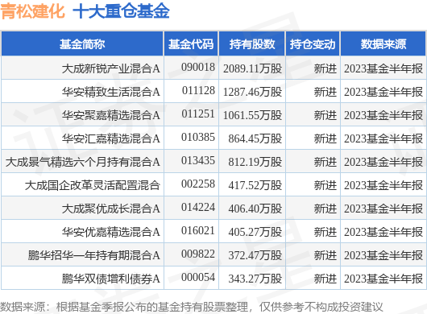The image size is (427, 314).
Task: Select fund name 大成景气精选六个月持有混合A
Action: click(x=83, y=162)
